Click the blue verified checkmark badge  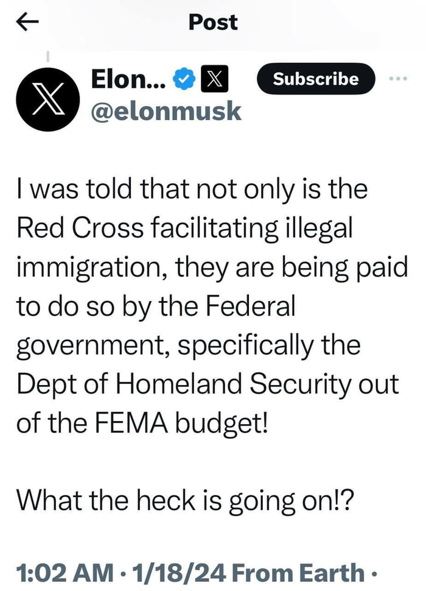pyautogui.click(x=183, y=80)
